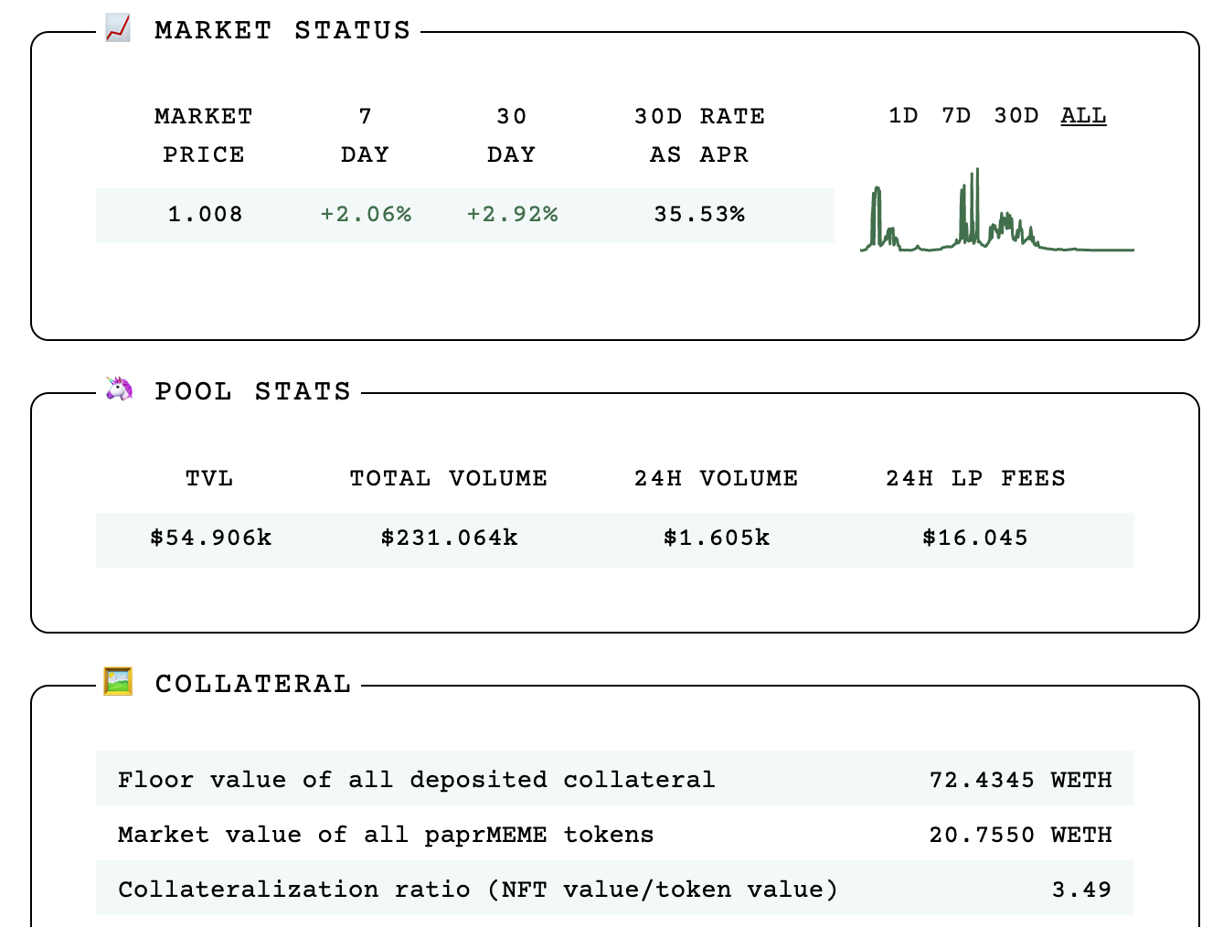The width and height of the screenshot is (1223, 927).
Task: Click the 24H volume value $1.605k
Action: (x=717, y=538)
